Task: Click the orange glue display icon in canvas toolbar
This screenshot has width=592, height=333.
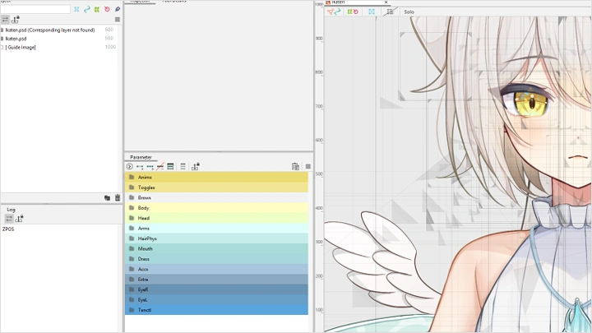Action: [x=331, y=12]
